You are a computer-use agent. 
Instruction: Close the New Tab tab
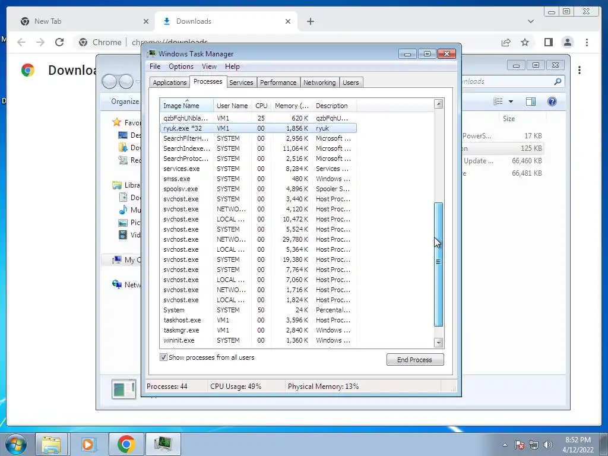[x=146, y=21]
